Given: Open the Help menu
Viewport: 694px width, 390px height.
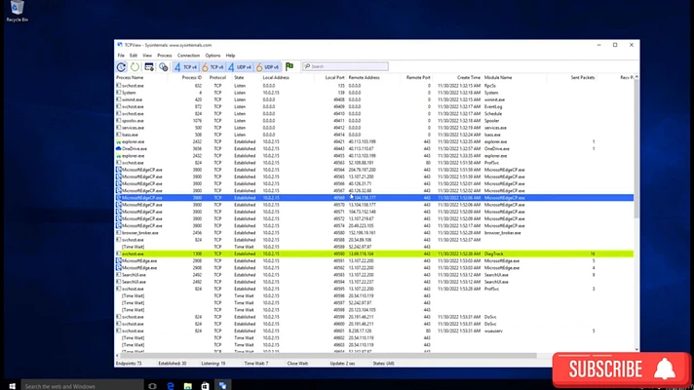Looking at the screenshot, I should [x=230, y=56].
